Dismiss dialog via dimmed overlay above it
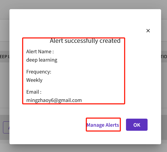 coord(84,4)
